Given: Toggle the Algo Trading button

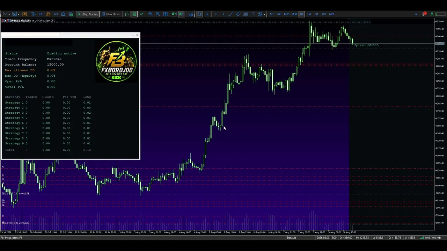Looking at the screenshot, I should [x=88, y=14].
